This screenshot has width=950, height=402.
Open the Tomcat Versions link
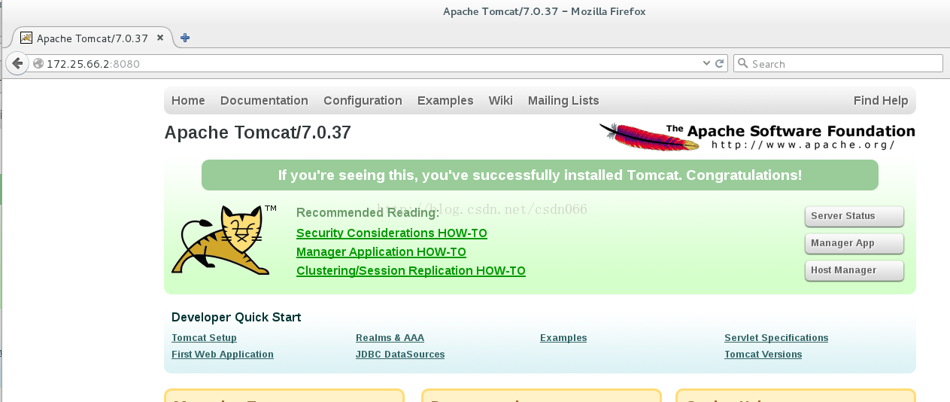click(x=763, y=355)
